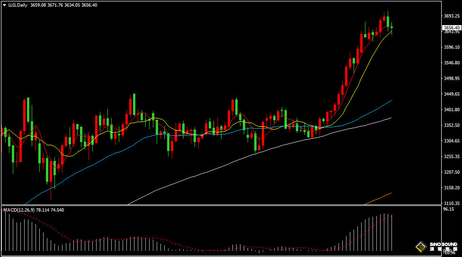Click the 3352.50 price axis label

tap(452, 125)
